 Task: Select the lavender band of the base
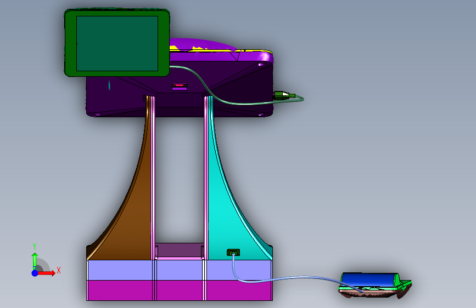(180, 270)
